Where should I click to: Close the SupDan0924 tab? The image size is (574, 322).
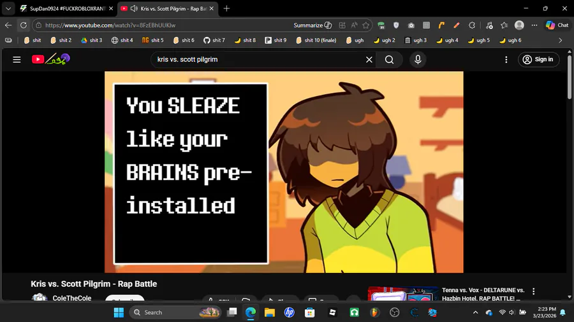111,8
